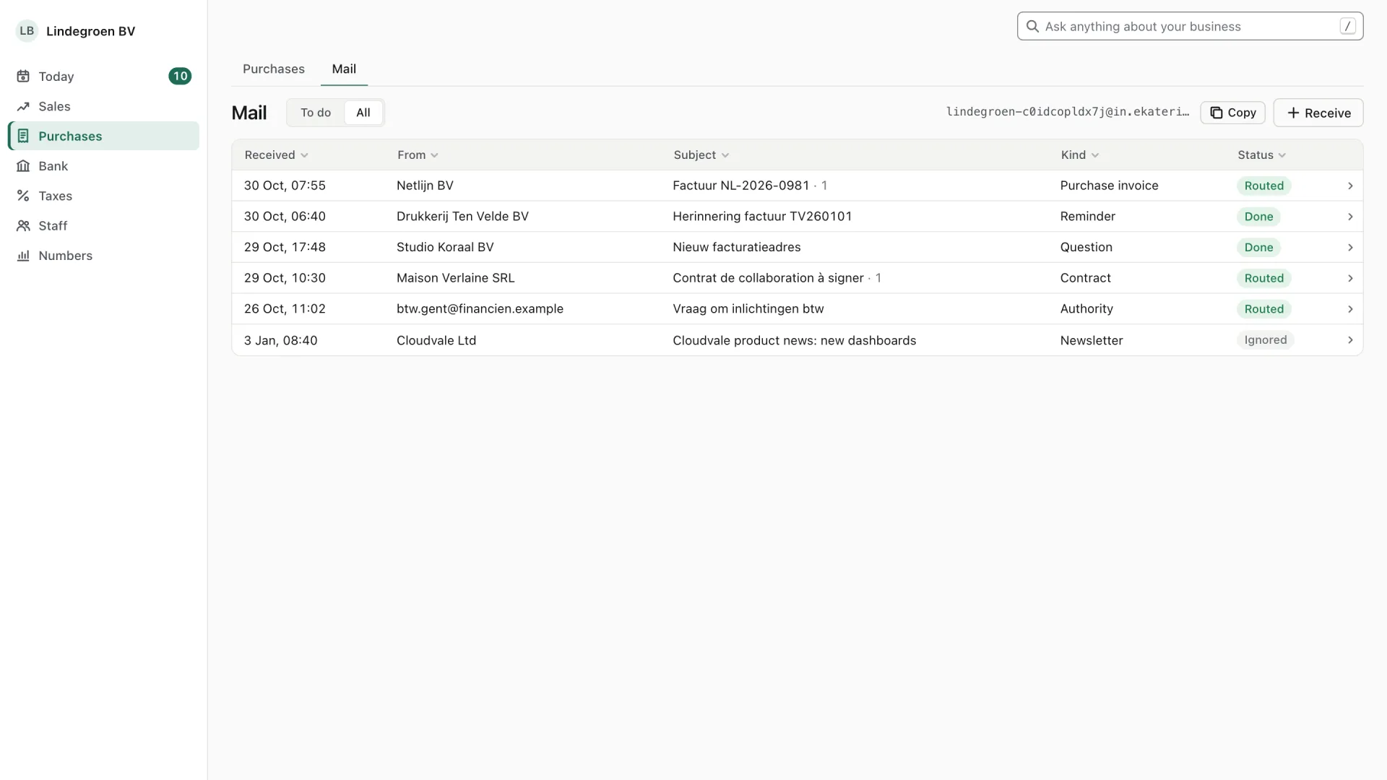Focus the Ask anything search field
This screenshot has height=780, width=1387.
(x=1190, y=27)
